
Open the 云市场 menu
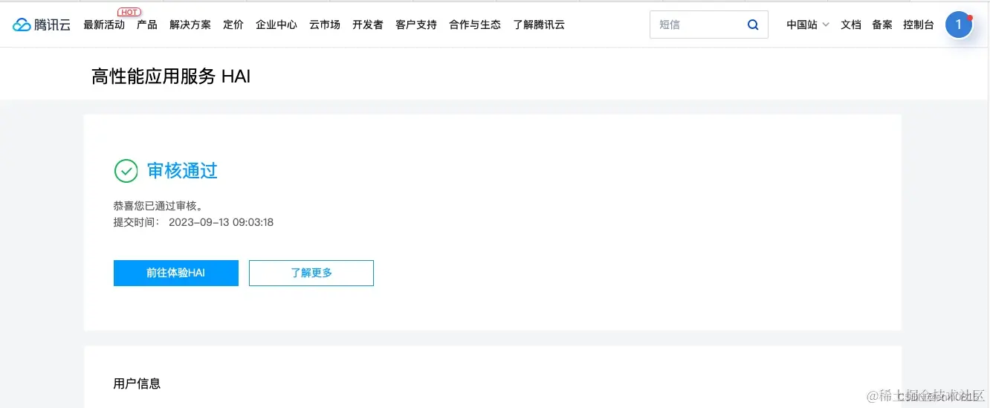point(325,25)
